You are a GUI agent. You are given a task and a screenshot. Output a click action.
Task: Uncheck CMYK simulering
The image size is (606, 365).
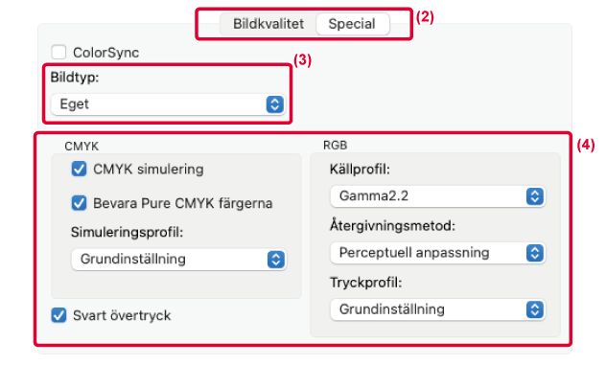tap(79, 169)
